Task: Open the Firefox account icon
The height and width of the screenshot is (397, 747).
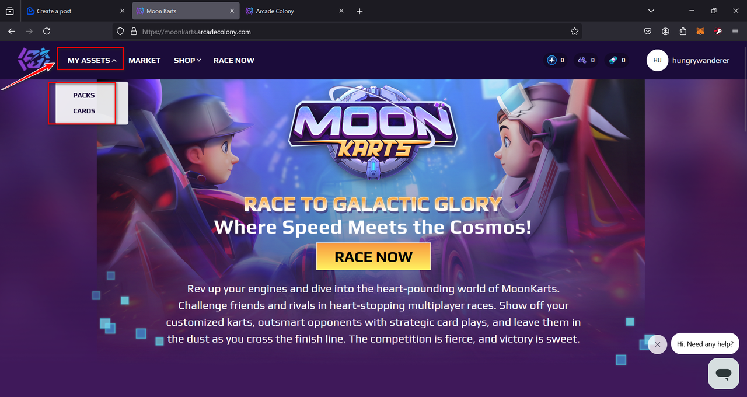Action: point(665,32)
